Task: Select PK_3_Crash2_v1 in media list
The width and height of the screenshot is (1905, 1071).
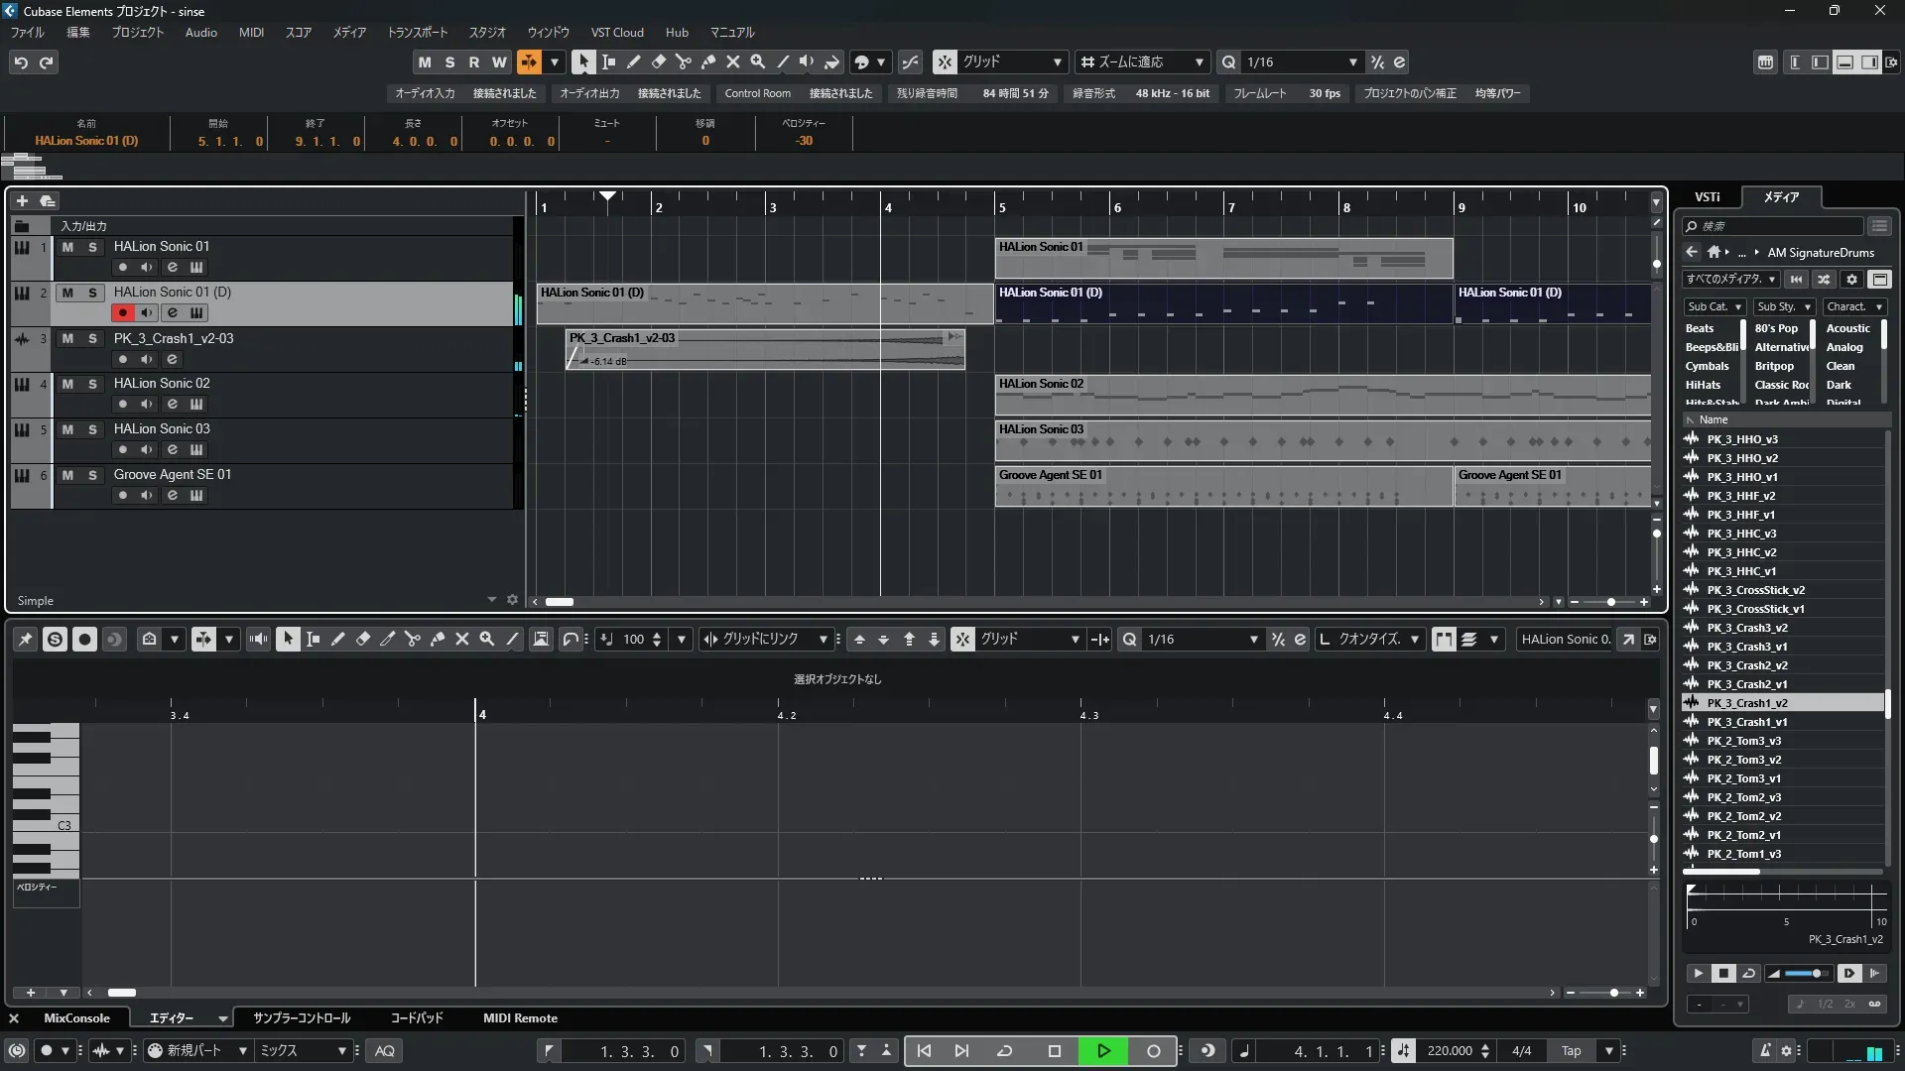Action: (1746, 684)
